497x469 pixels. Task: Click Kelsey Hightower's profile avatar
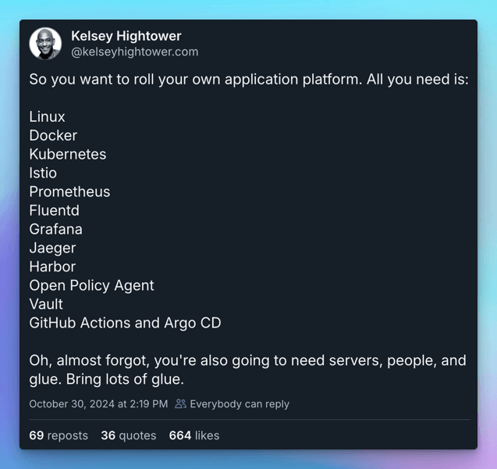(x=45, y=44)
